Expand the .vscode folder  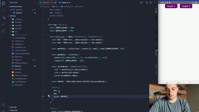pos(18,25)
